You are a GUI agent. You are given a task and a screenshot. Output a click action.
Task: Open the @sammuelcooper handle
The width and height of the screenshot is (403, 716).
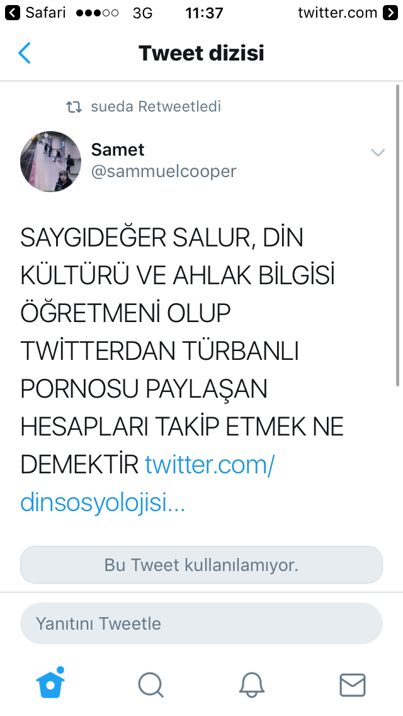(164, 171)
